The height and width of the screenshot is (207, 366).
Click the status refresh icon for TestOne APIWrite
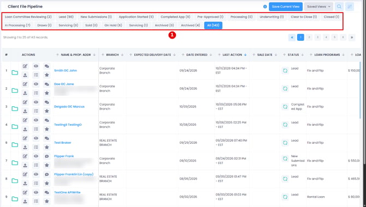point(285,197)
